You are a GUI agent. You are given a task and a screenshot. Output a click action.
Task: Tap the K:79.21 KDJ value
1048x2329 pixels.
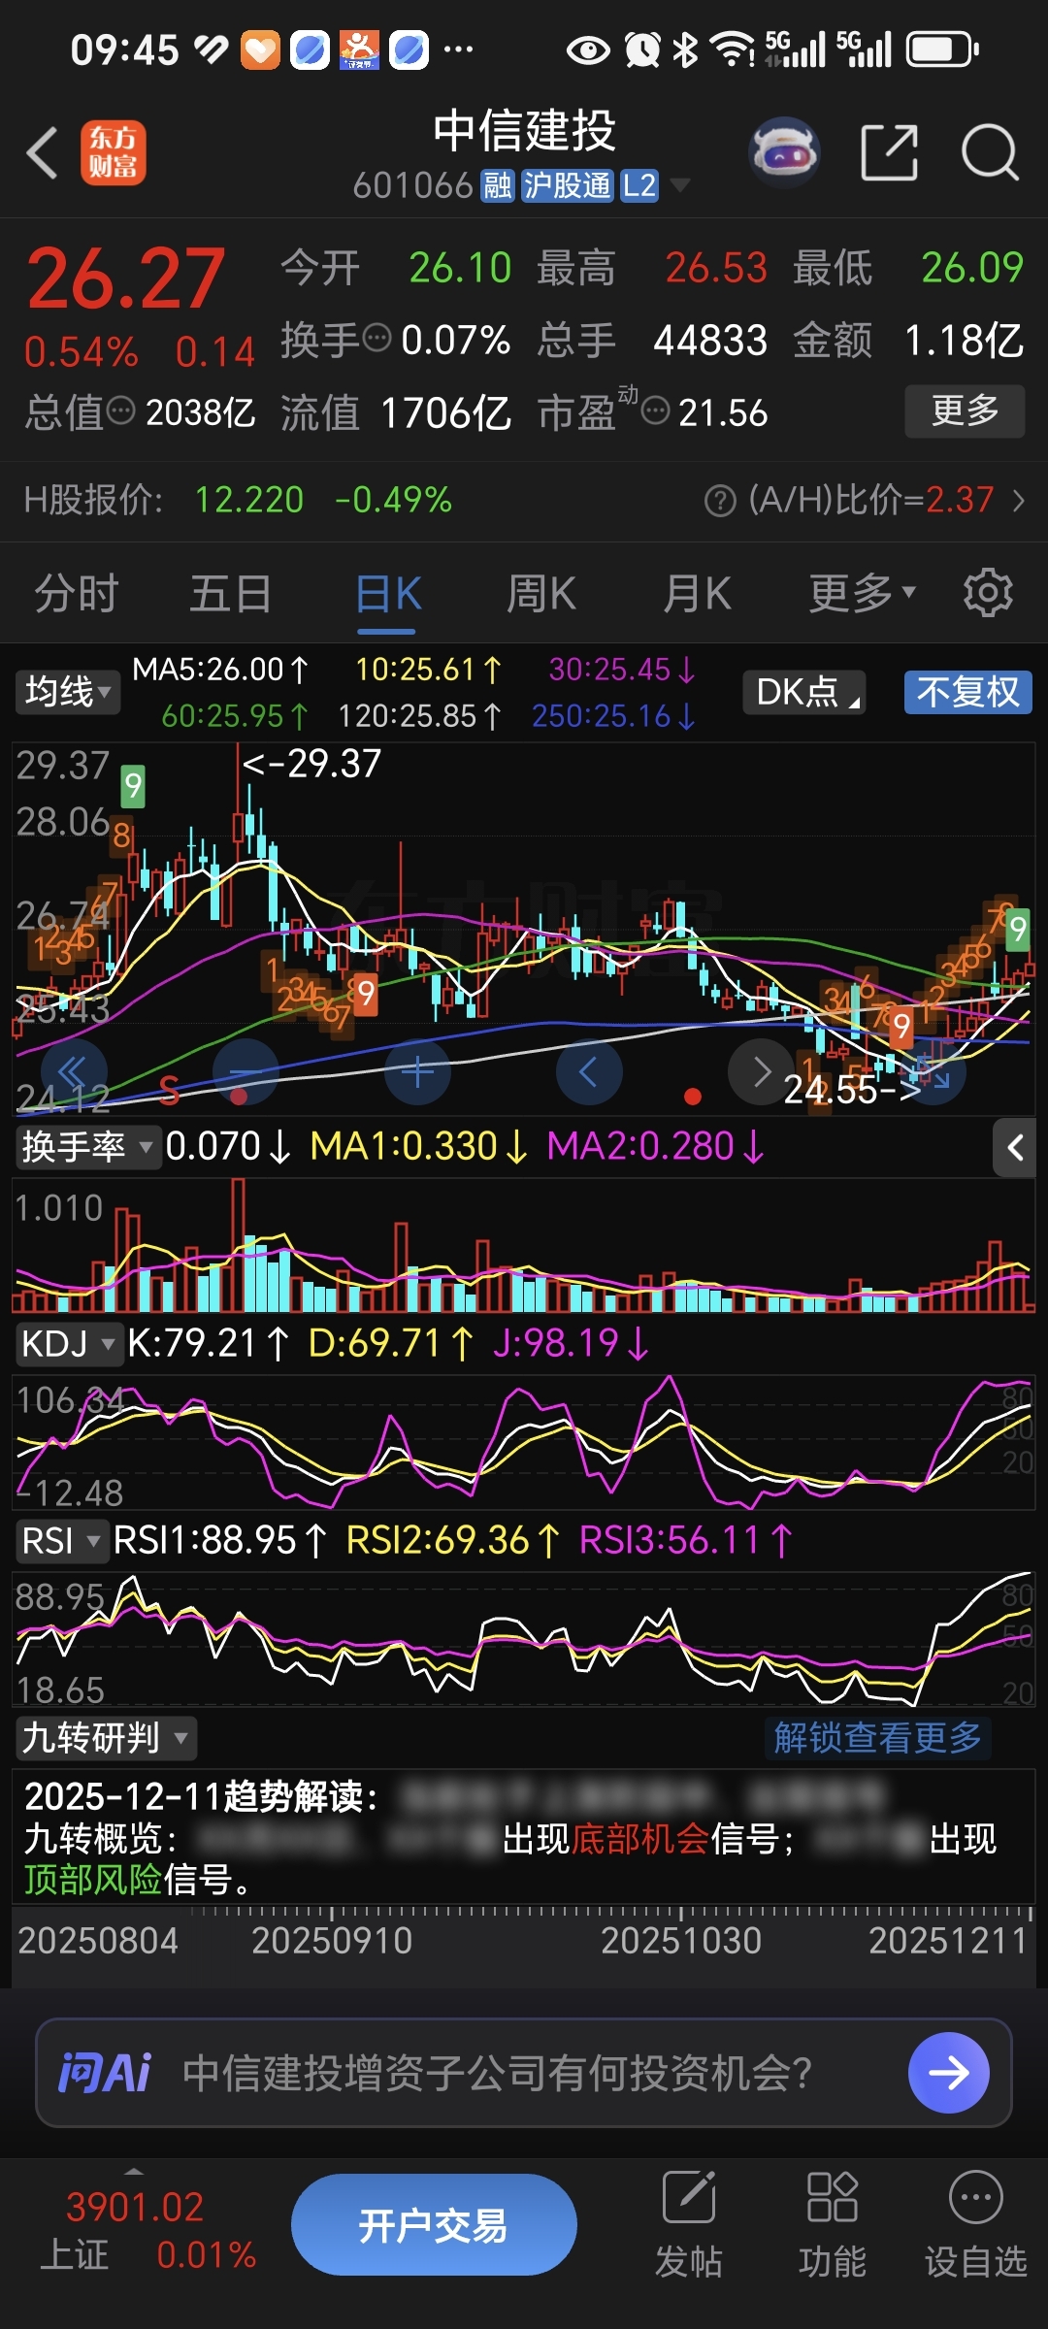coord(208,1344)
